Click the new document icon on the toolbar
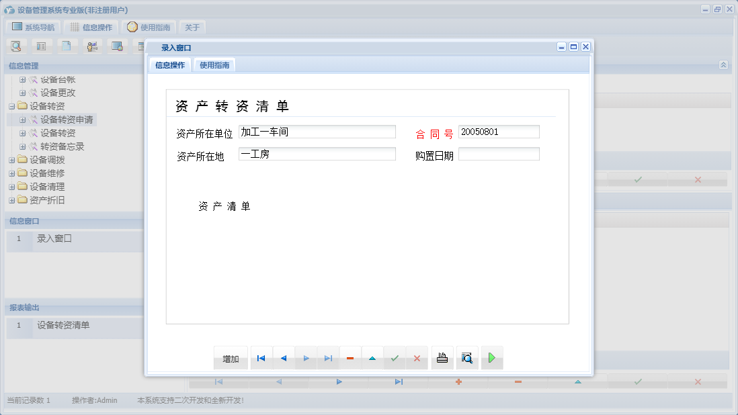The width and height of the screenshot is (738, 415). [x=66, y=46]
